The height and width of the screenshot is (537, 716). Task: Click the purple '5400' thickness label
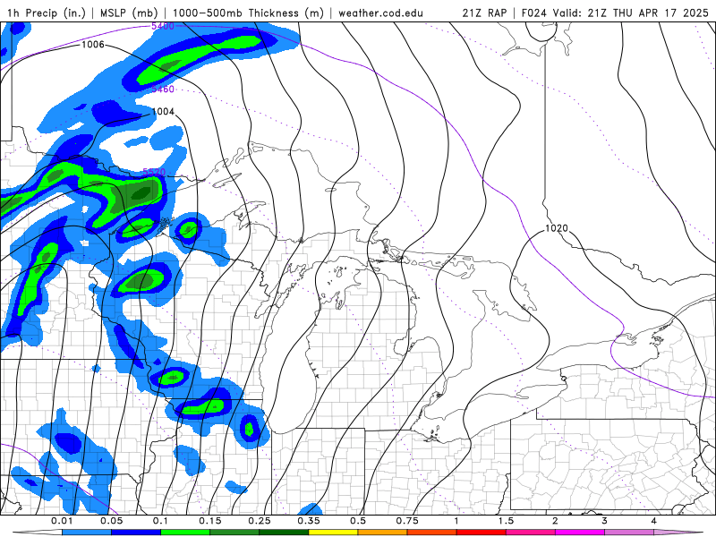click(163, 26)
